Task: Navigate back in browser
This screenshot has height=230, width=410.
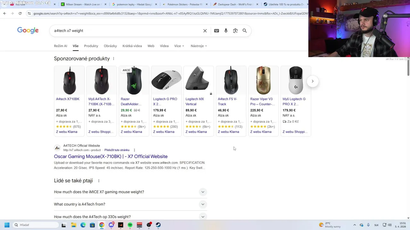Action: (x=4, y=13)
